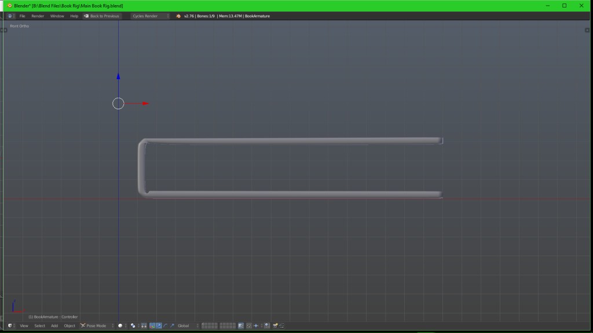Click the Back to Previous button
593x333 pixels.
(102, 16)
